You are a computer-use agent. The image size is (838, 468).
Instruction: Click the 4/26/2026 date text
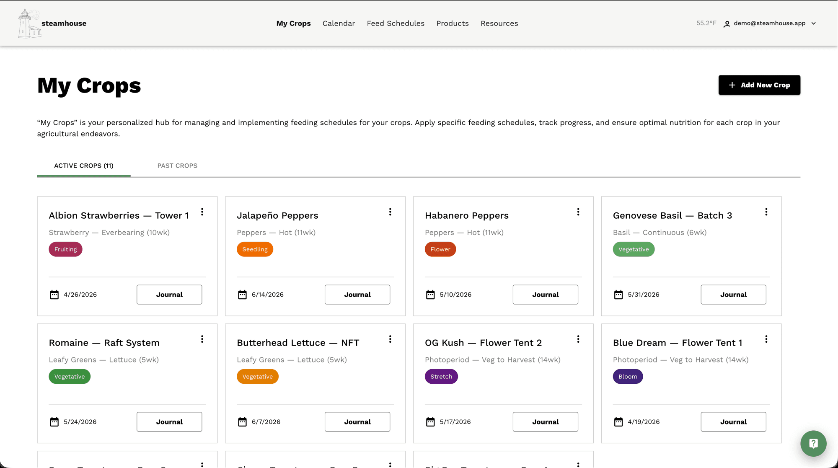(80, 295)
